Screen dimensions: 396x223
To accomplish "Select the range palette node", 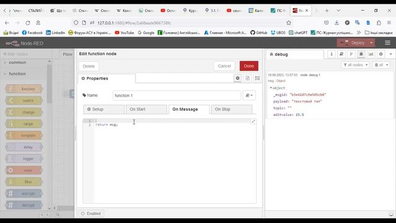I will (24, 124).
